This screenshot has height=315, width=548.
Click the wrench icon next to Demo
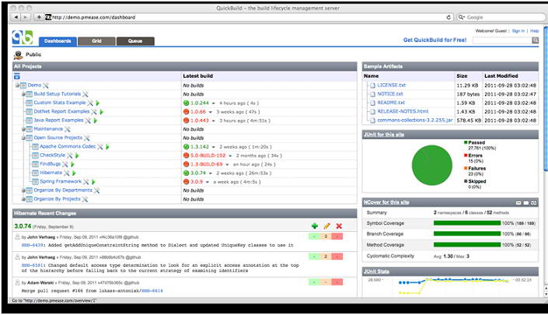(x=45, y=86)
